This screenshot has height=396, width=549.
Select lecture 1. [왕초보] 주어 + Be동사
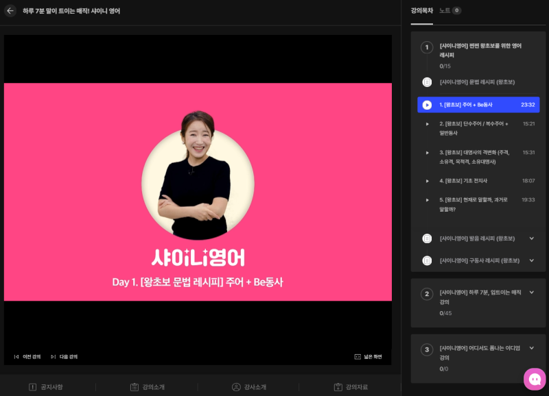(x=478, y=105)
